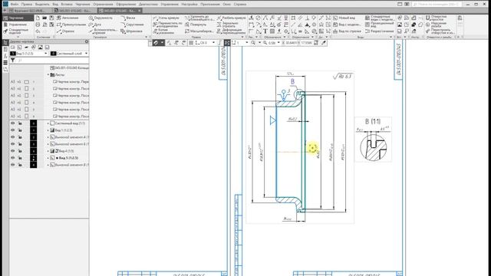Expand the Вид 1 tree node
This screenshot has width=491, height=276.
(x=48, y=130)
